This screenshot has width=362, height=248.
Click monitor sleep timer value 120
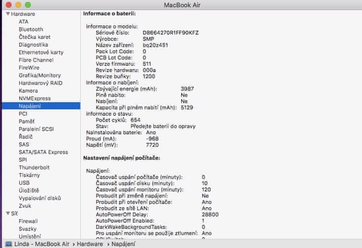click(206, 189)
